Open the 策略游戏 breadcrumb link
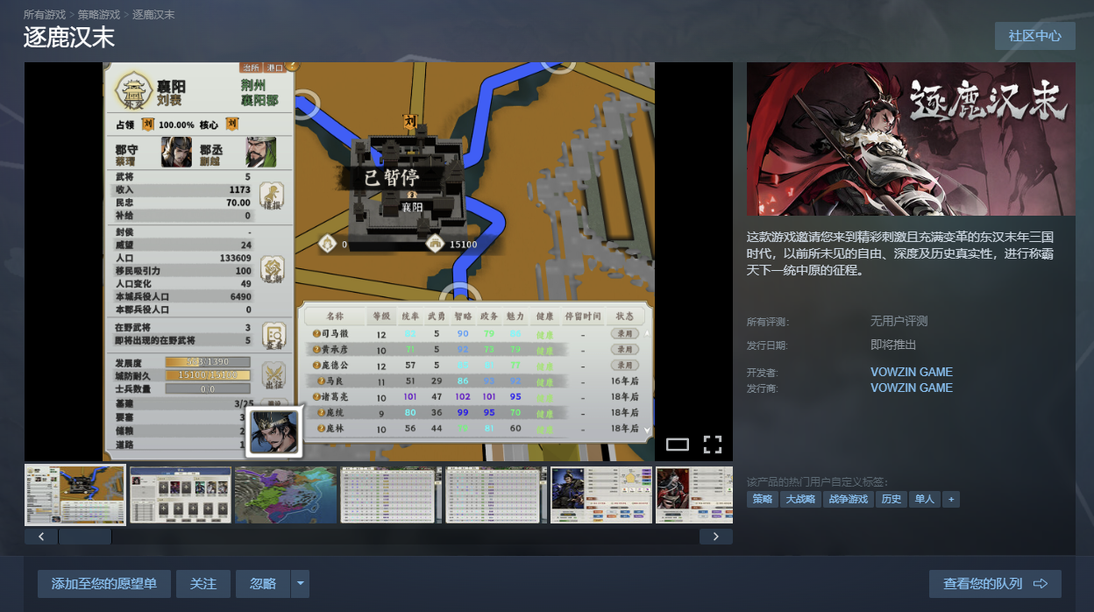Viewport: 1094px width, 612px height. pos(99,15)
